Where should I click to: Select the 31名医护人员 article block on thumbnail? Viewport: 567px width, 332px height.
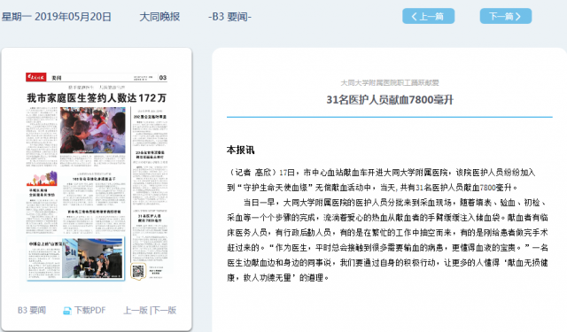click(x=150, y=235)
